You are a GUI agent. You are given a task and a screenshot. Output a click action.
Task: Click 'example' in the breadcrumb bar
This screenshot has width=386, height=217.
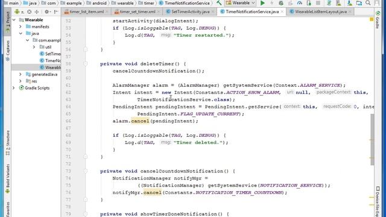71,3
